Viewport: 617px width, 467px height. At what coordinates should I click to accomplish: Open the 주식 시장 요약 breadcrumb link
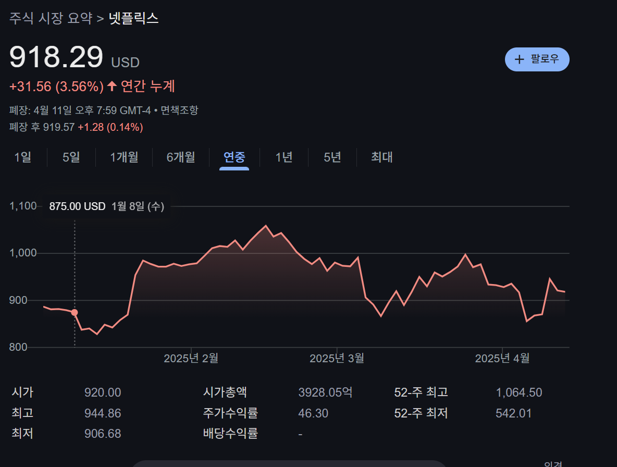[x=51, y=18]
